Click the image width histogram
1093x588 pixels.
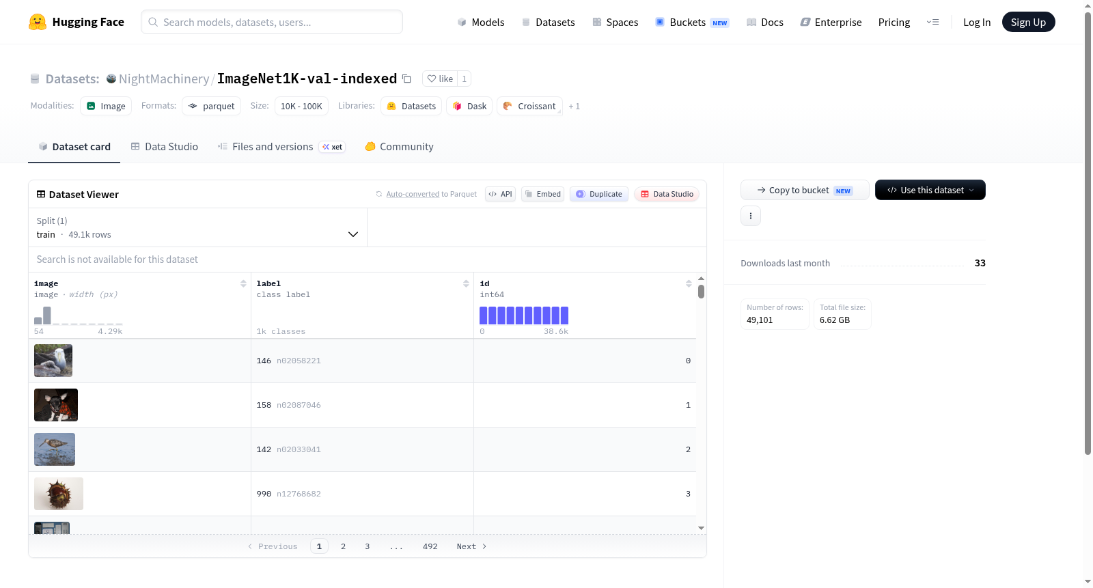(x=79, y=315)
